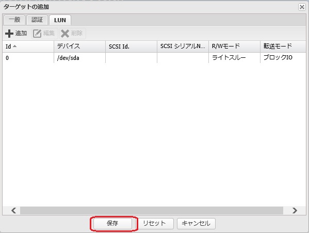Click the リセット button
This screenshot has height=233, width=309.
point(154,223)
